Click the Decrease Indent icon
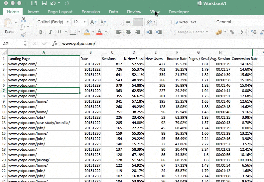 pos(149,32)
